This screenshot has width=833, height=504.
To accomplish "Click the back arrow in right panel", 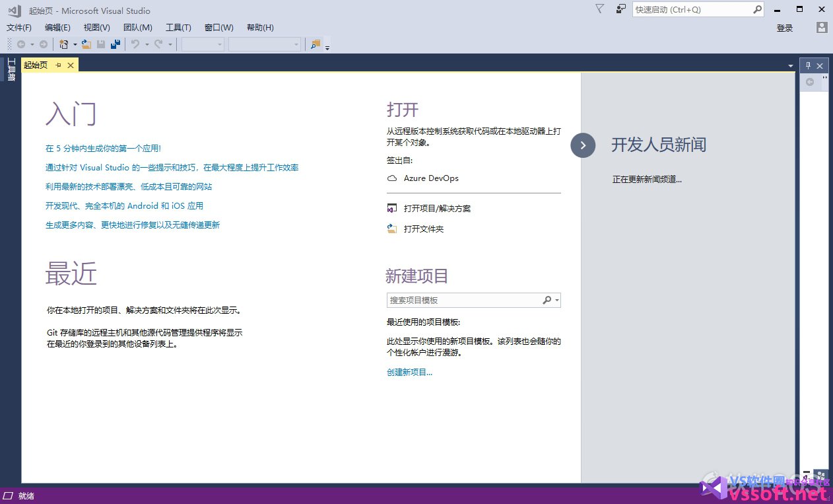I will (810, 82).
